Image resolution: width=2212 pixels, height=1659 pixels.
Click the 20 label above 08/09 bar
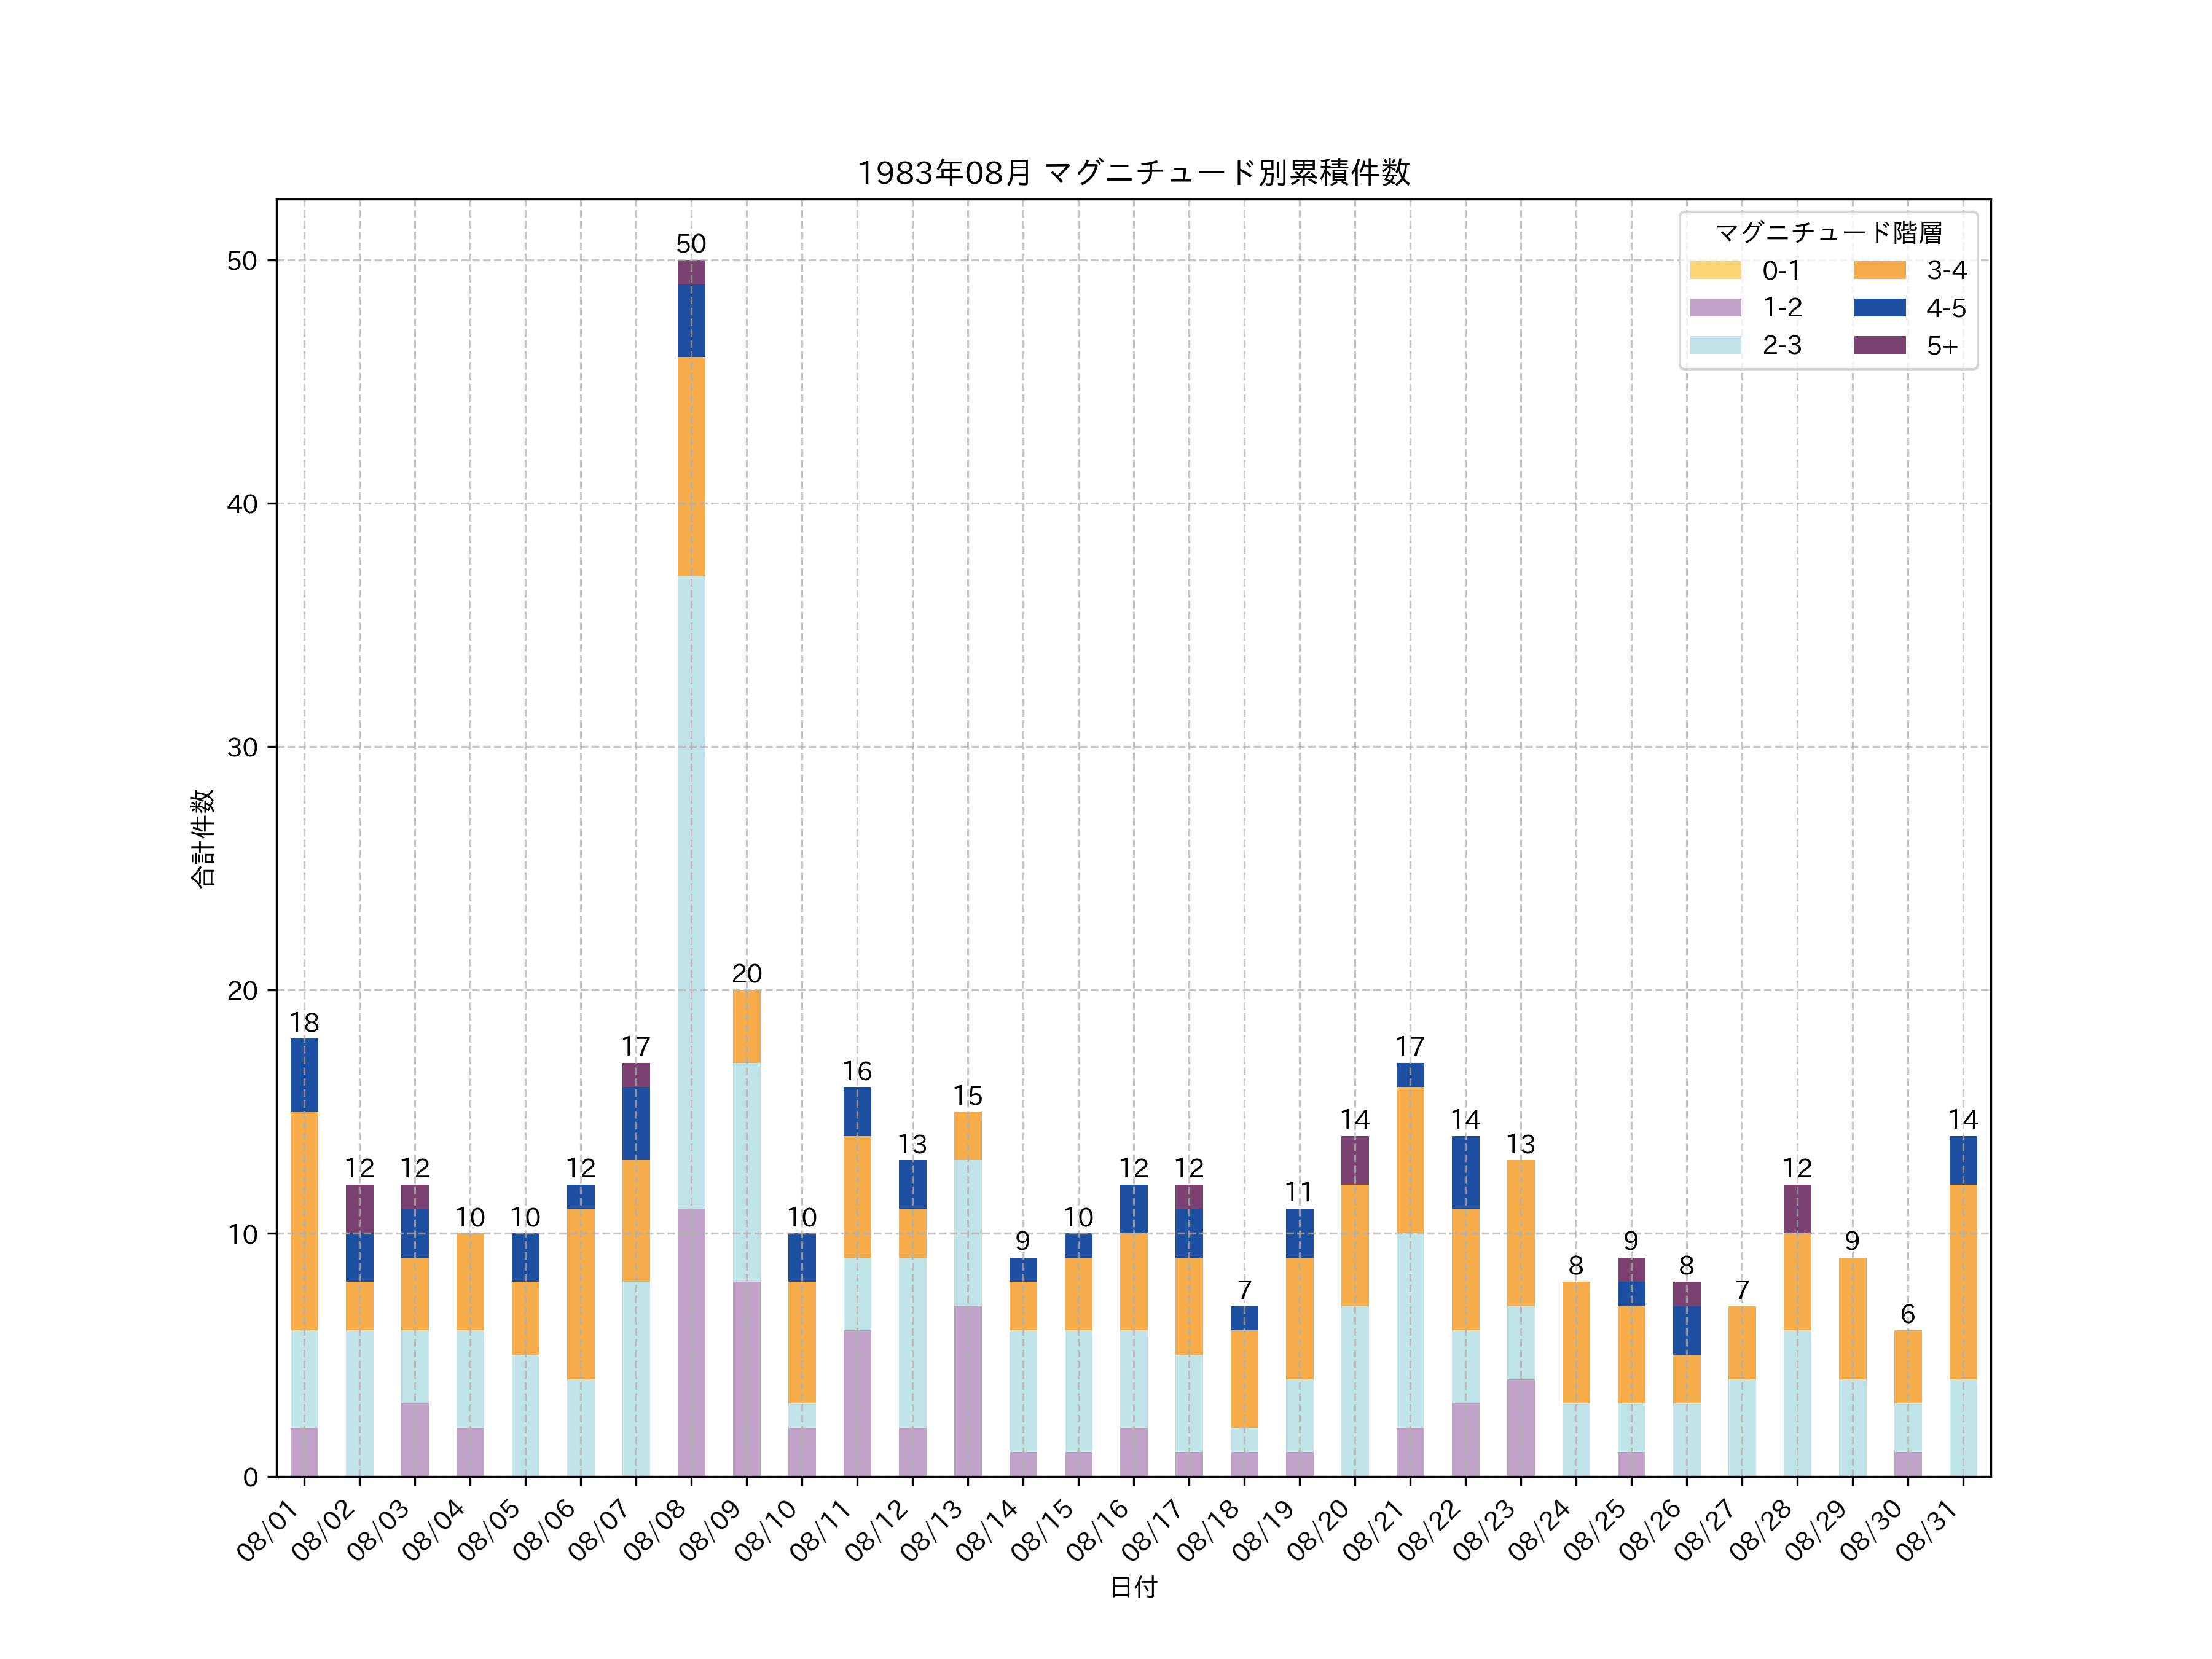point(746,973)
